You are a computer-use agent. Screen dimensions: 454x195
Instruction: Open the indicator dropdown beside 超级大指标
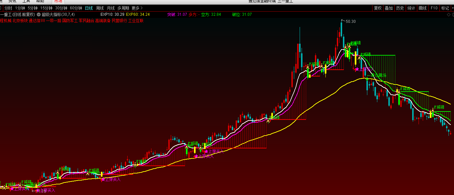point(39,14)
